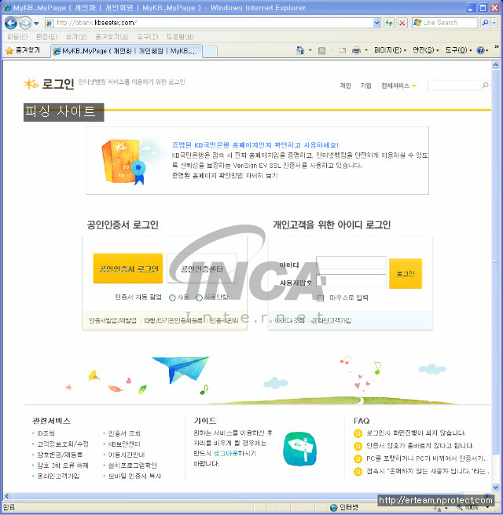Expand the 전체서비스 dropdown

pyautogui.click(x=398, y=86)
